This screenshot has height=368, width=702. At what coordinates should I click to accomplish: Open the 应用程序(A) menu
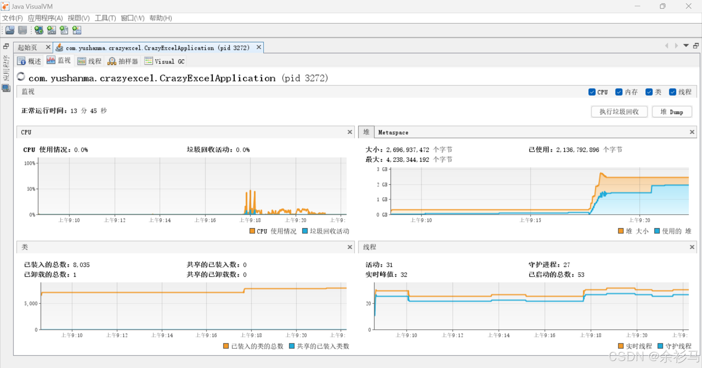(x=45, y=18)
